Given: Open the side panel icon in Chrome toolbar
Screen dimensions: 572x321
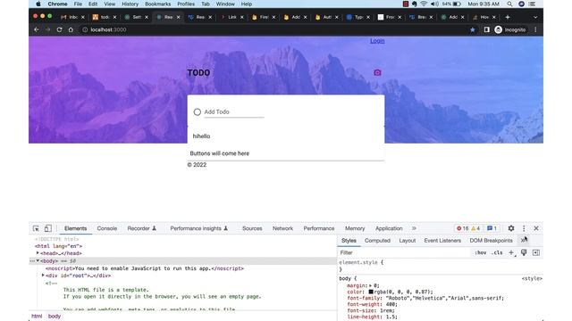Looking at the screenshot, I should tap(486, 29).
